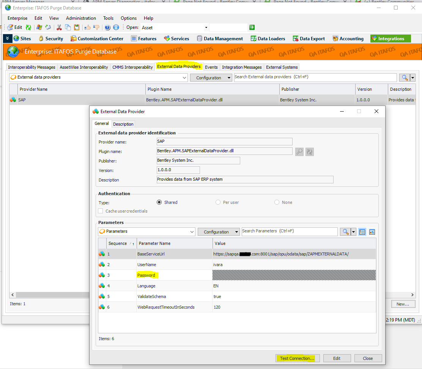Switch to External Systems tab
This screenshot has height=369, width=422.
point(282,67)
